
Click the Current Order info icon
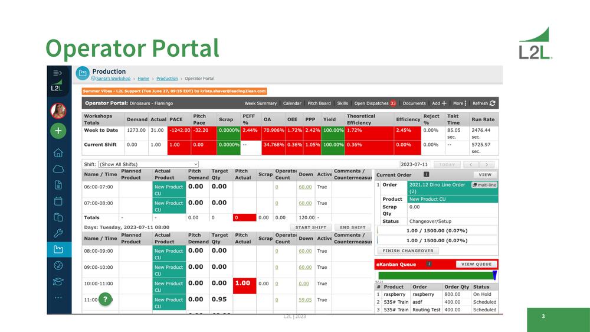coord(427,174)
